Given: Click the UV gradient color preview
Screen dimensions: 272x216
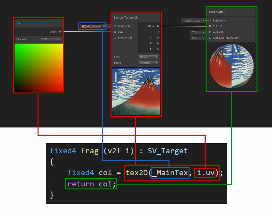Looking at the screenshot, I should [39, 68].
